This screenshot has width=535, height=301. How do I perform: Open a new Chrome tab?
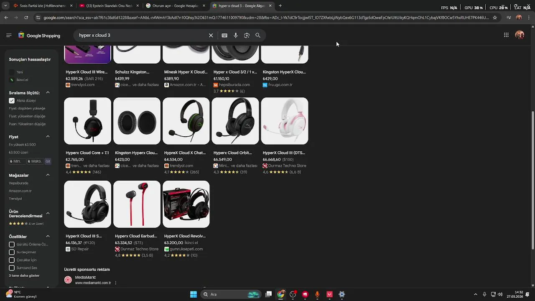point(280,6)
